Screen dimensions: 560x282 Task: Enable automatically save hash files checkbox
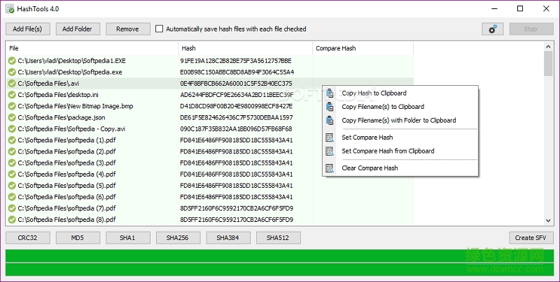tap(160, 29)
